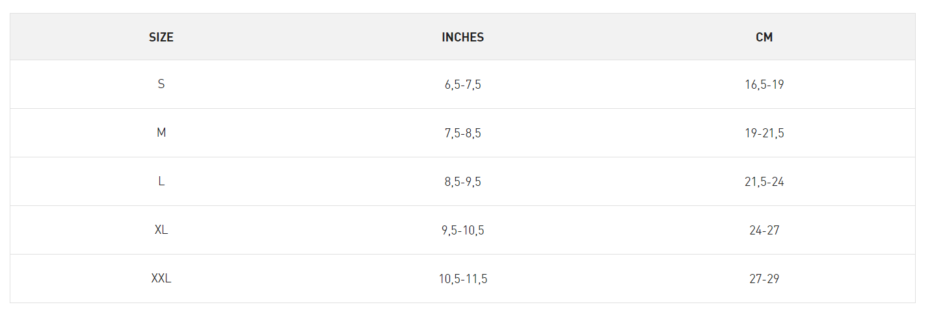
Task: Select the XXL size cell
Action: 161,279
